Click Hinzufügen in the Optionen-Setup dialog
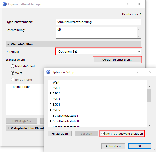The height and width of the screenshot is (152, 156). (x=60, y=134)
